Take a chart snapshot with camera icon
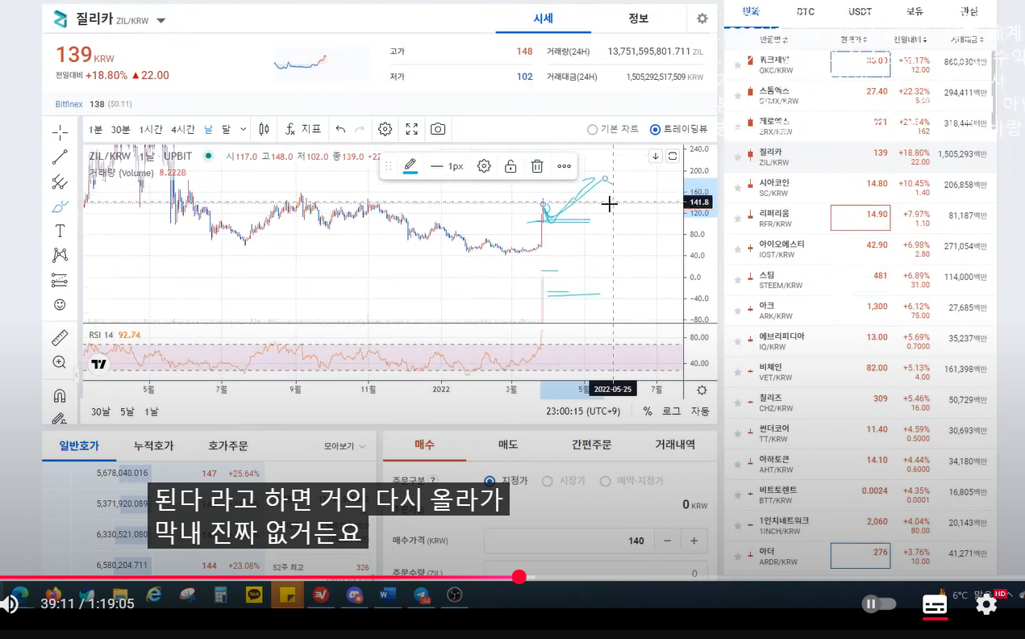Viewport: 1025px width, 639px height. (x=438, y=129)
